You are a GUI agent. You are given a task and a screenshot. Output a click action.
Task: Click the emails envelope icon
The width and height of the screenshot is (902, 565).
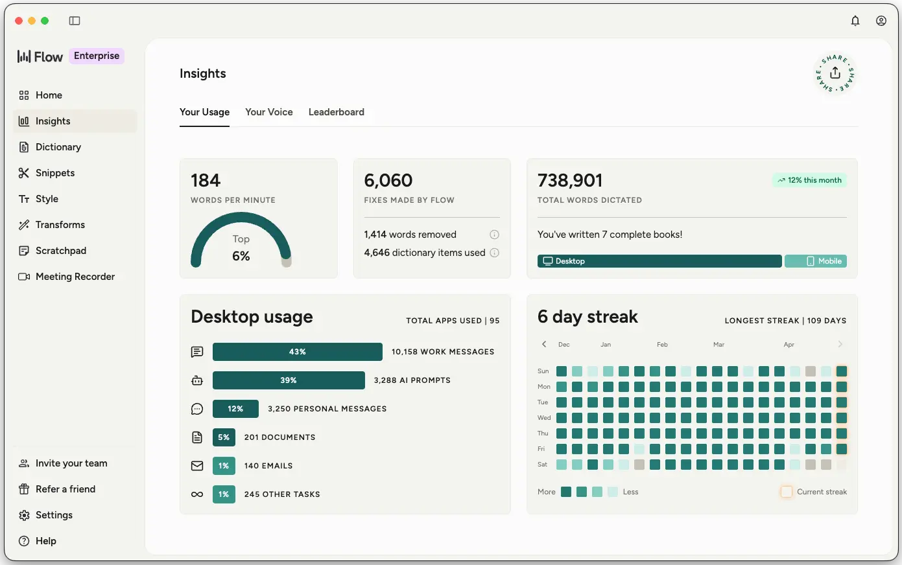click(197, 466)
